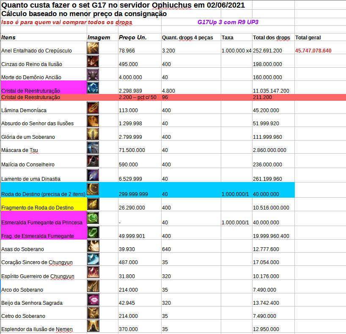Click the 'Total dos drops' header cell
346x334 pixels.
[273, 37]
